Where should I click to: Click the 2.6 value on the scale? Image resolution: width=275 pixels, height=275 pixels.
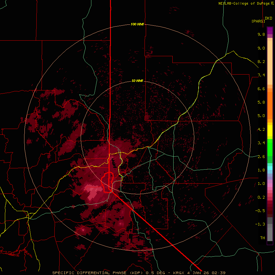click(x=261, y=157)
